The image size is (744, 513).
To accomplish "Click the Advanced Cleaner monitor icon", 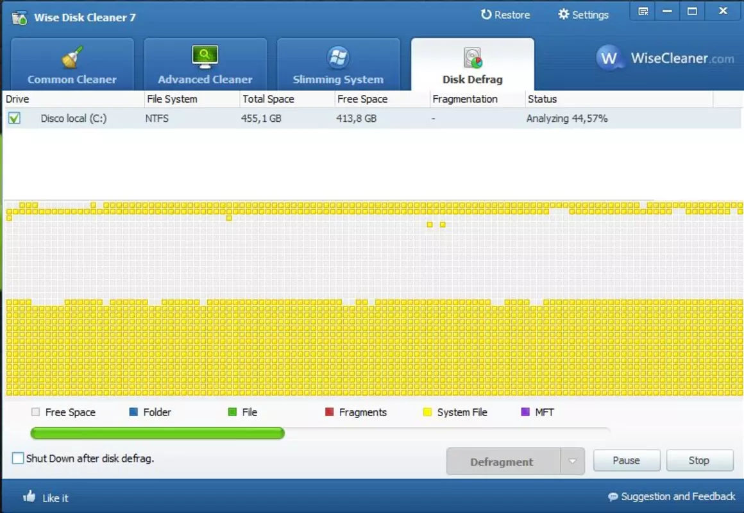I will 205,57.
